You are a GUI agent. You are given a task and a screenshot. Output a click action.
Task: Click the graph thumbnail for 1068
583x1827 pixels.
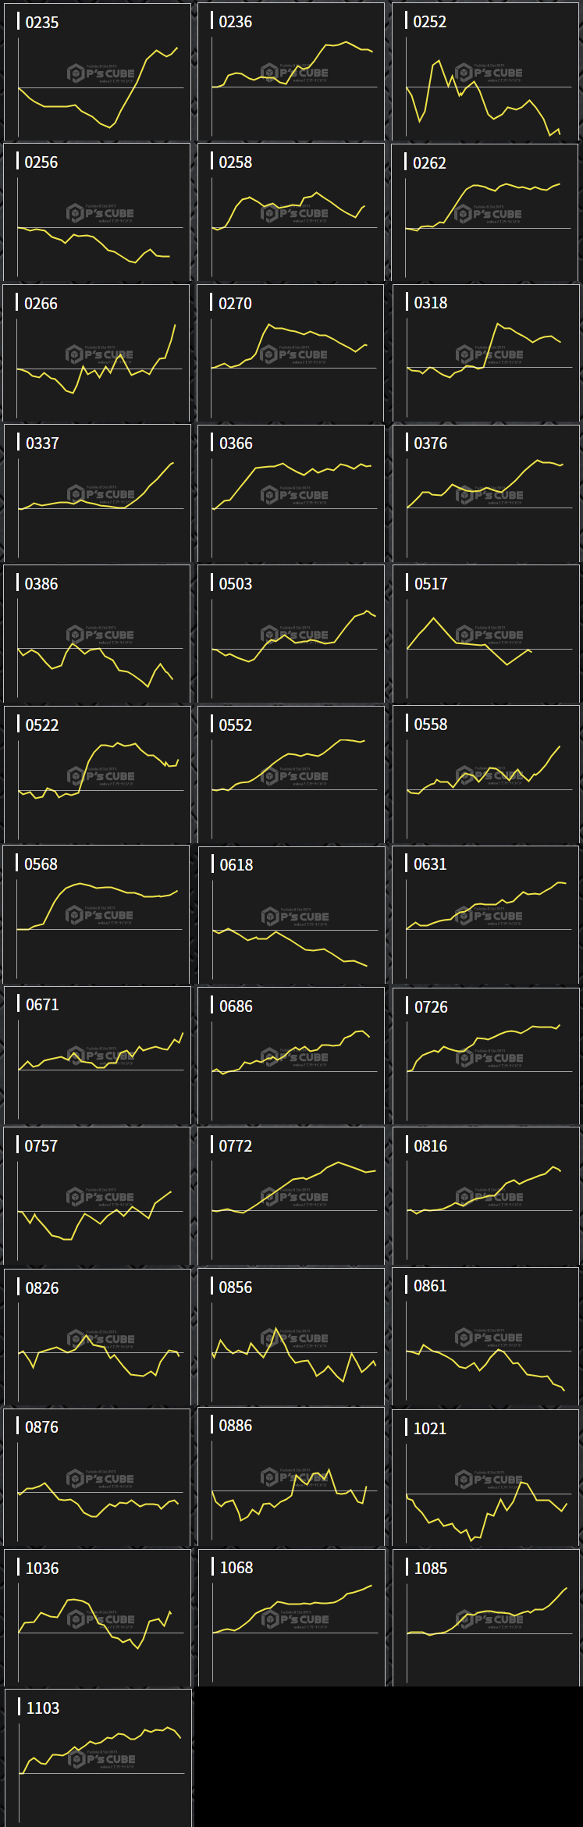[x=291, y=1619]
